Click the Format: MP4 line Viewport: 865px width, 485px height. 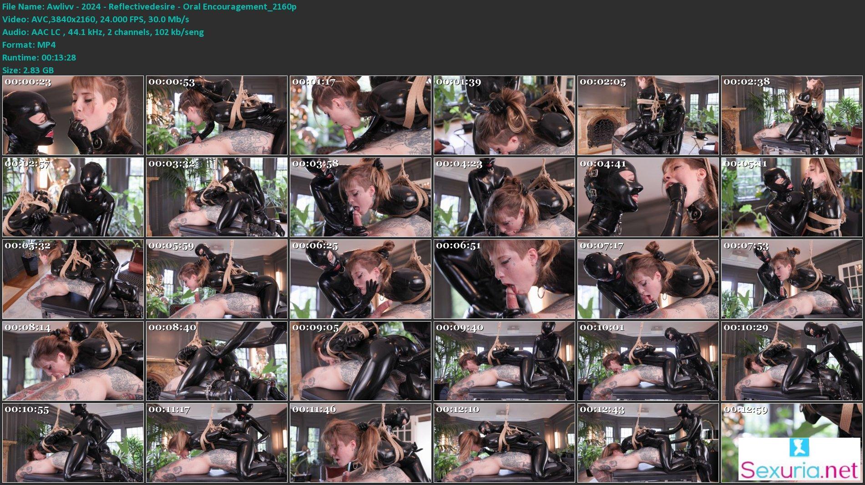click(x=29, y=45)
